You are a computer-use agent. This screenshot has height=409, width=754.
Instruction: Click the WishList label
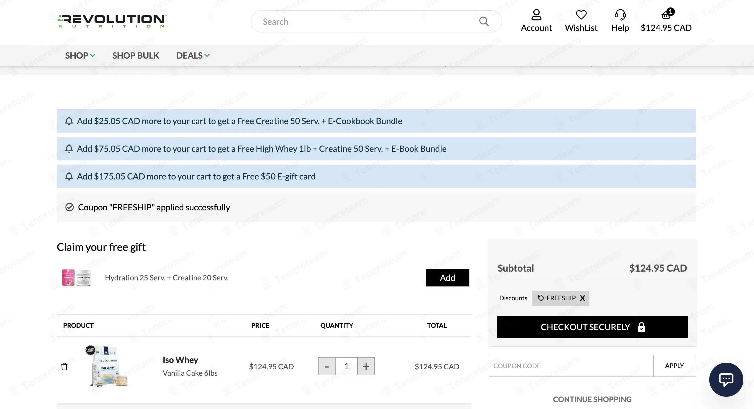[x=581, y=28]
